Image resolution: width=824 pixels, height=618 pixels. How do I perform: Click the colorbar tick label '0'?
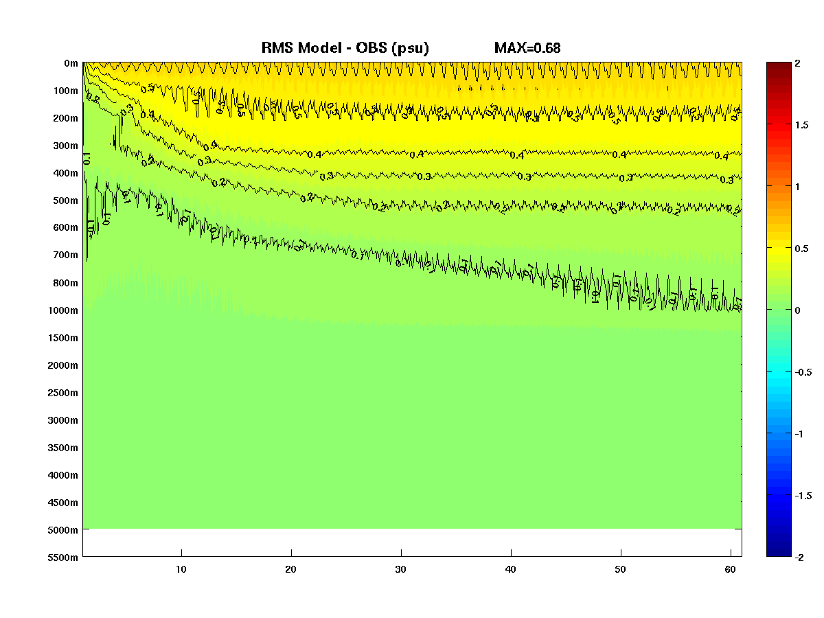click(x=797, y=310)
